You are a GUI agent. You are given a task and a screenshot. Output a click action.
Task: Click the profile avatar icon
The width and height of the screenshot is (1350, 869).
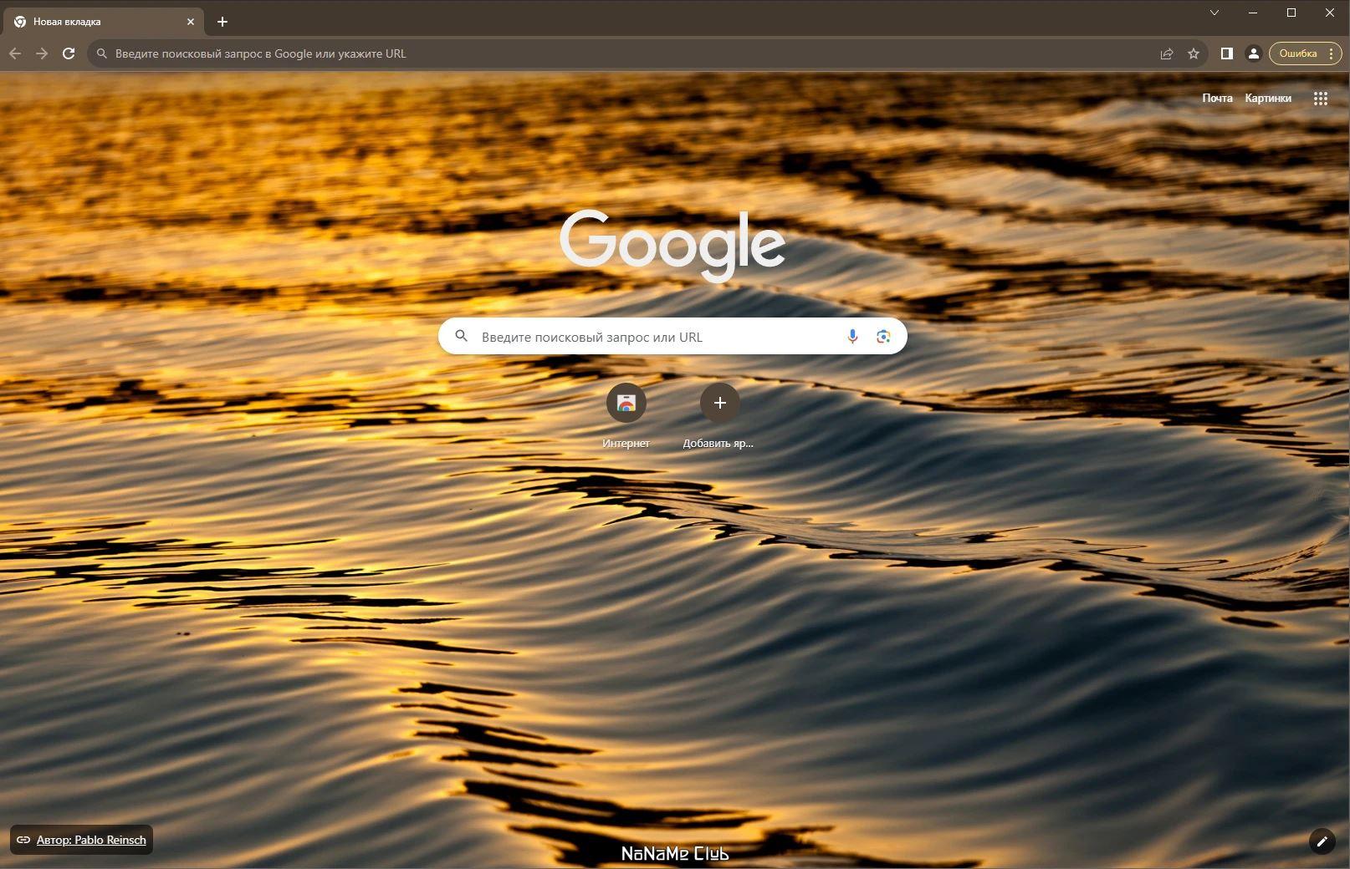pyautogui.click(x=1253, y=53)
